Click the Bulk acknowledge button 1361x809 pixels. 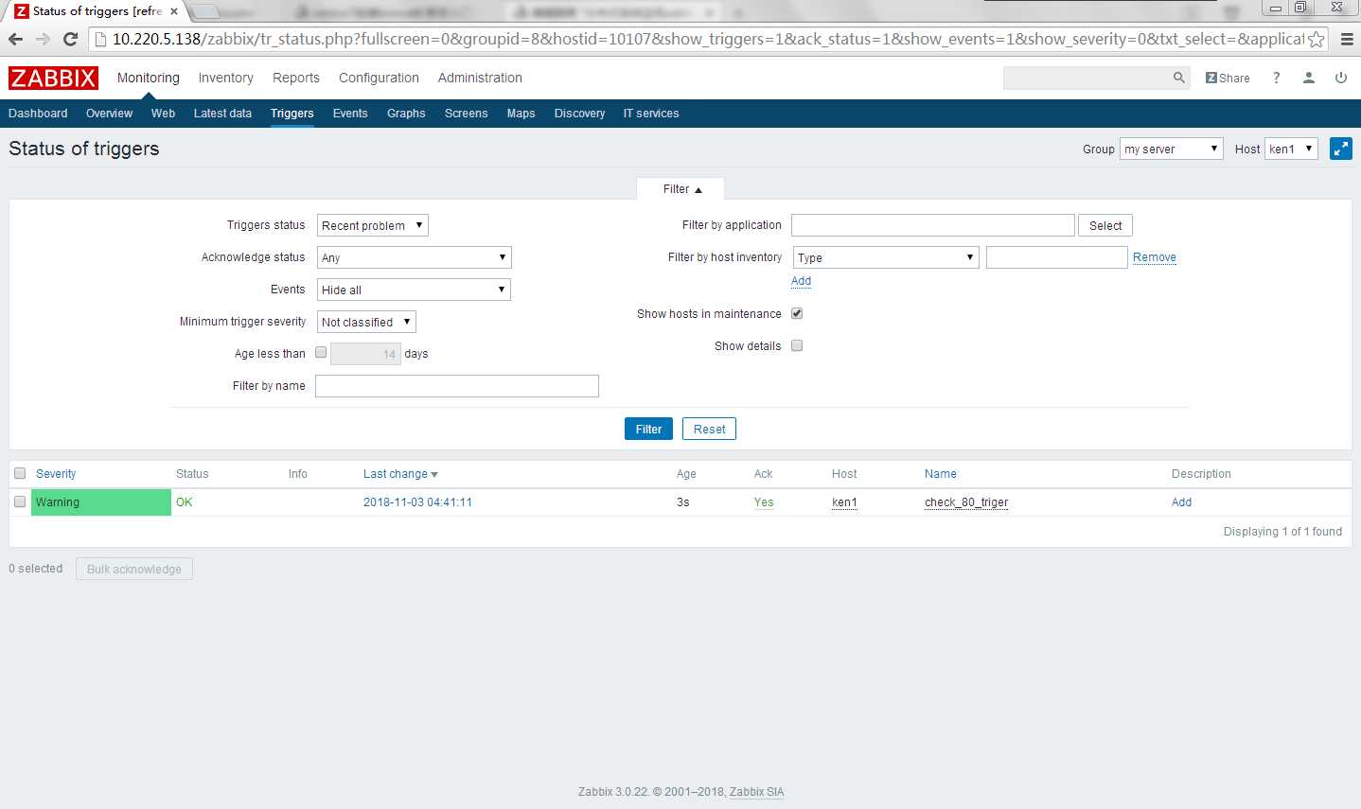pyautogui.click(x=134, y=569)
